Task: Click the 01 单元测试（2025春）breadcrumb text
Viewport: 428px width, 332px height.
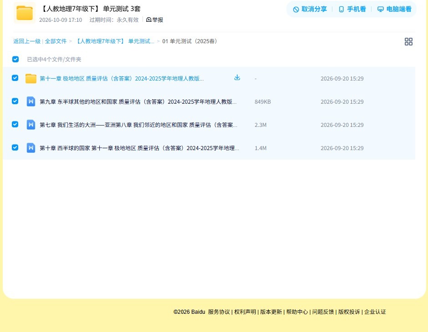Action: [x=190, y=41]
